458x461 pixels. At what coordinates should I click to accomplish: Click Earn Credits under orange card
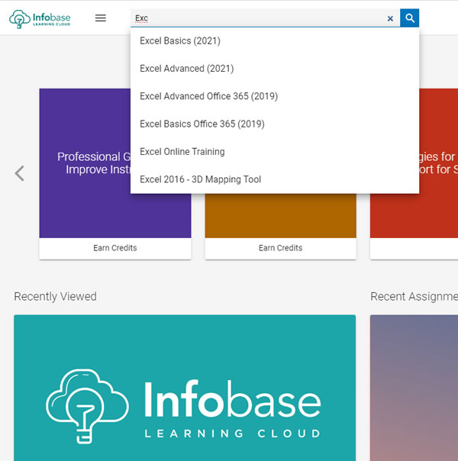coord(280,248)
